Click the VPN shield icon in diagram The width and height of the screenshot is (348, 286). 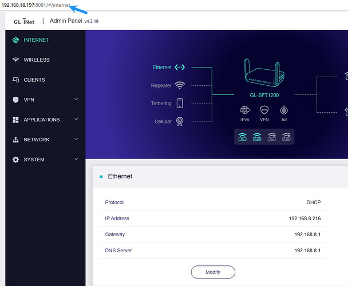264,110
